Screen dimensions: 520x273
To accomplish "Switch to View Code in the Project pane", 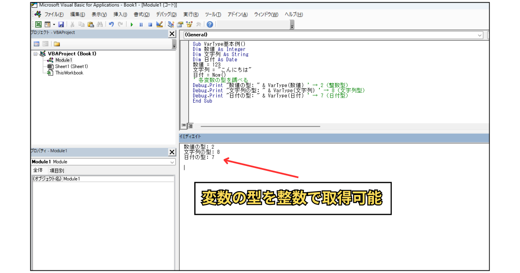I will click(x=36, y=44).
